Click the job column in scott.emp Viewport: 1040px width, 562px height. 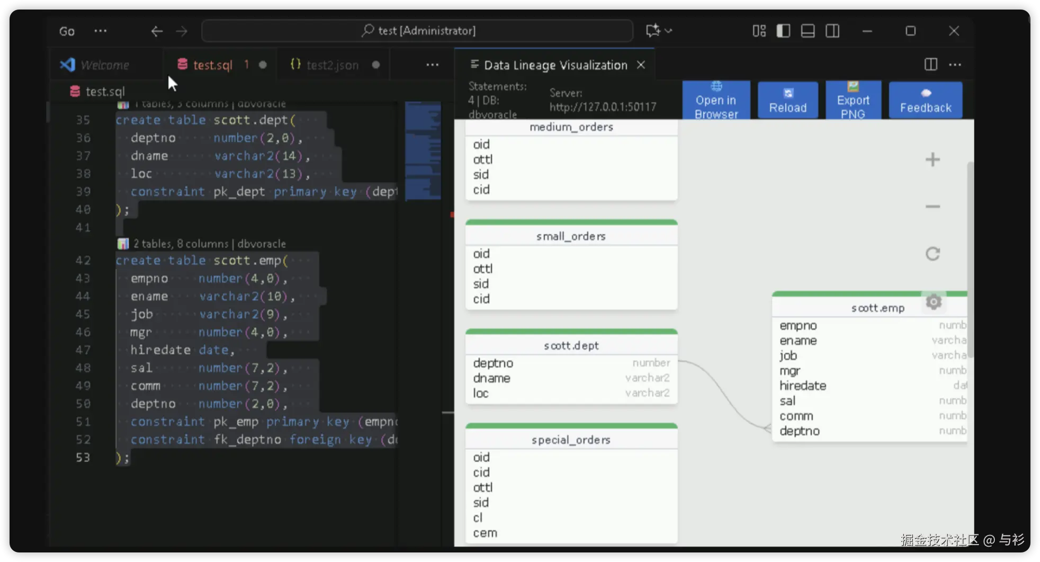click(870, 355)
